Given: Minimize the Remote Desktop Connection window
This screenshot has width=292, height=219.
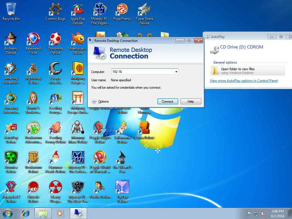Looking at the screenshot, I should point(180,41).
